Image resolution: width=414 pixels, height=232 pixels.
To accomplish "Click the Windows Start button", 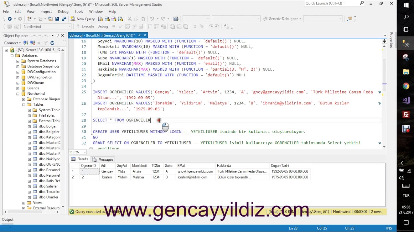I will coord(406,5).
